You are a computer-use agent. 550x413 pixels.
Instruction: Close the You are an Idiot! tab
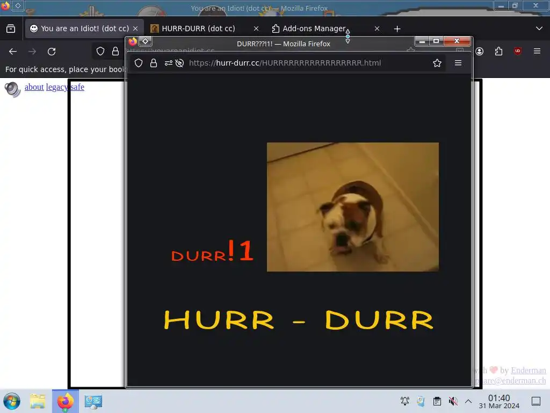point(135,29)
